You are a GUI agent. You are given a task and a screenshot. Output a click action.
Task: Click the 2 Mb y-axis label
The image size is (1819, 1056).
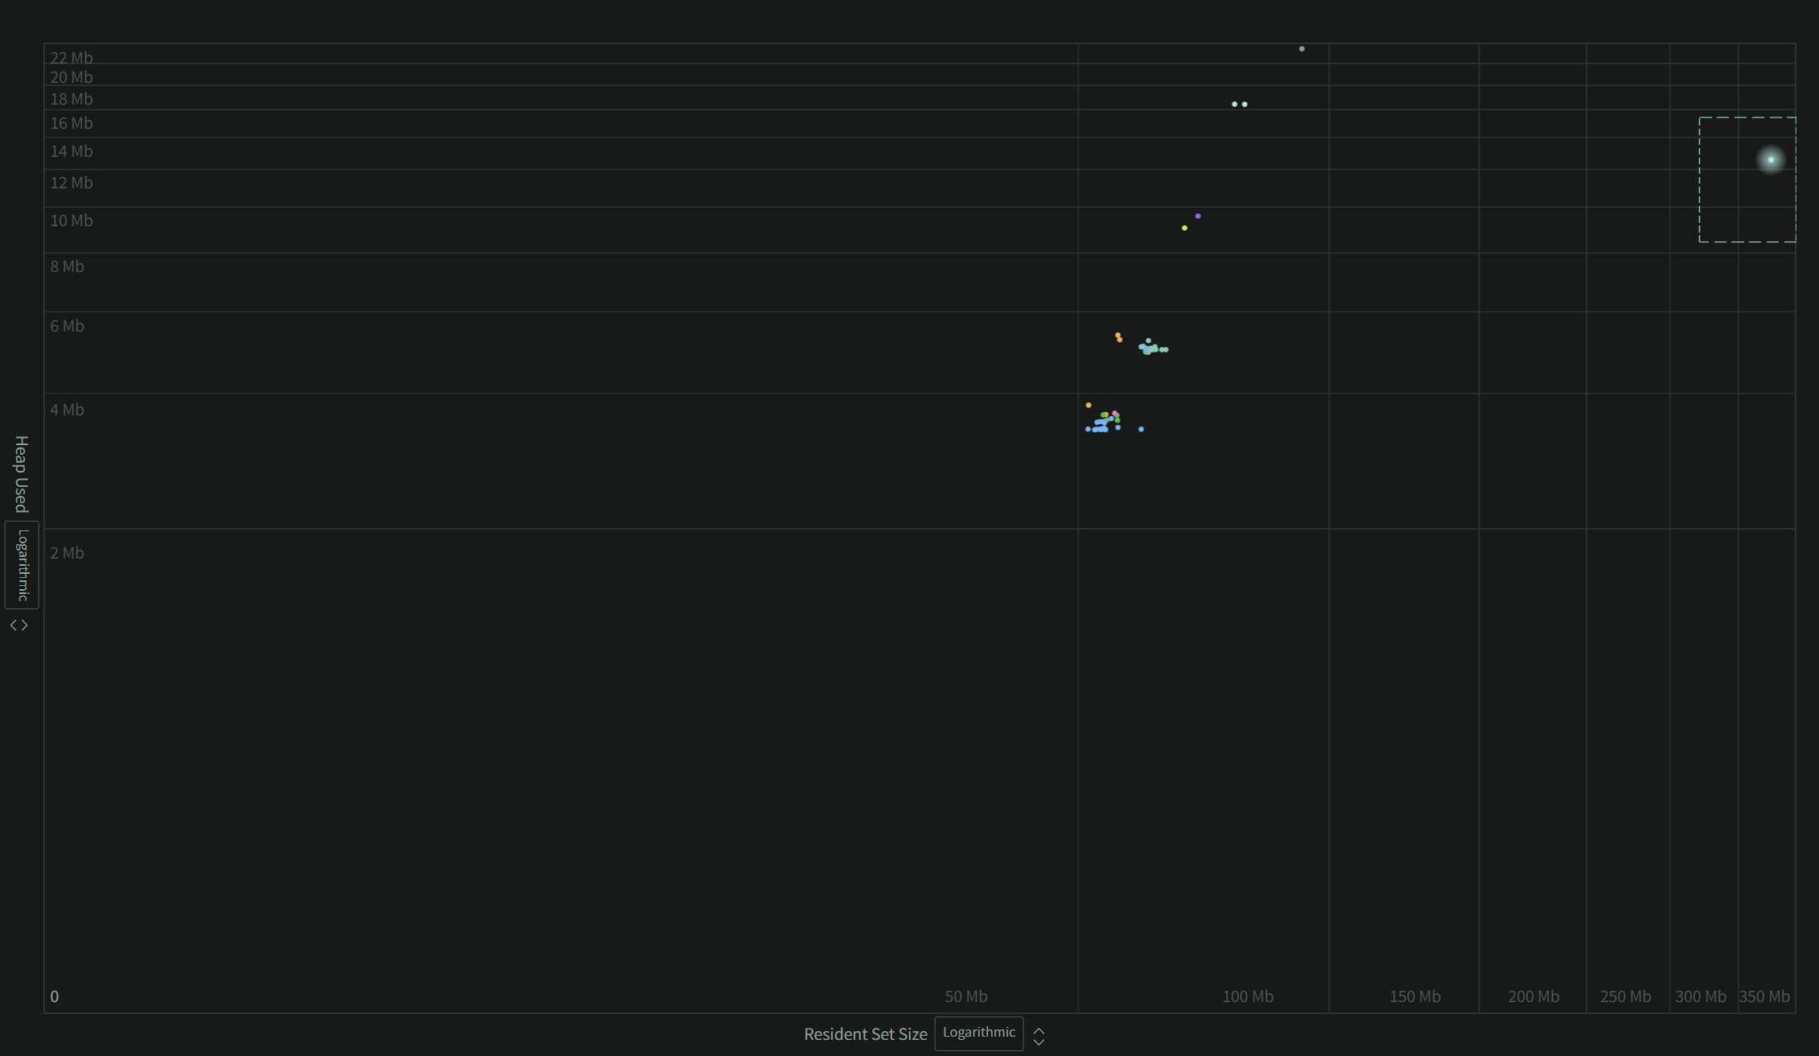pyautogui.click(x=67, y=553)
